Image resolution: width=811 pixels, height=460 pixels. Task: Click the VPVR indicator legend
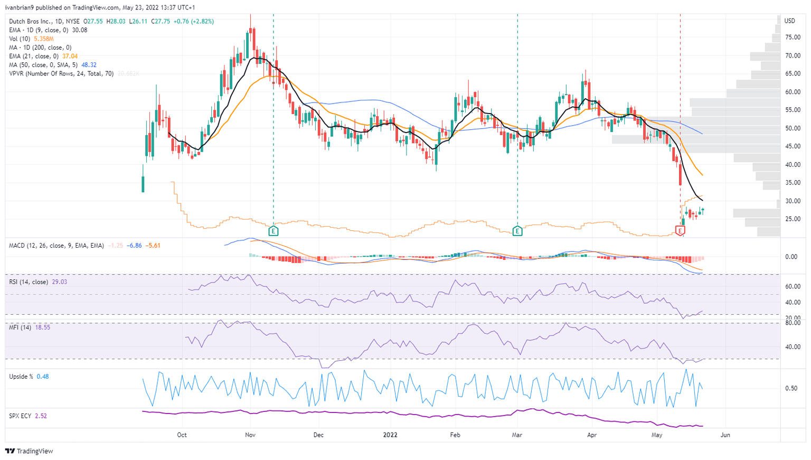tap(61, 74)
